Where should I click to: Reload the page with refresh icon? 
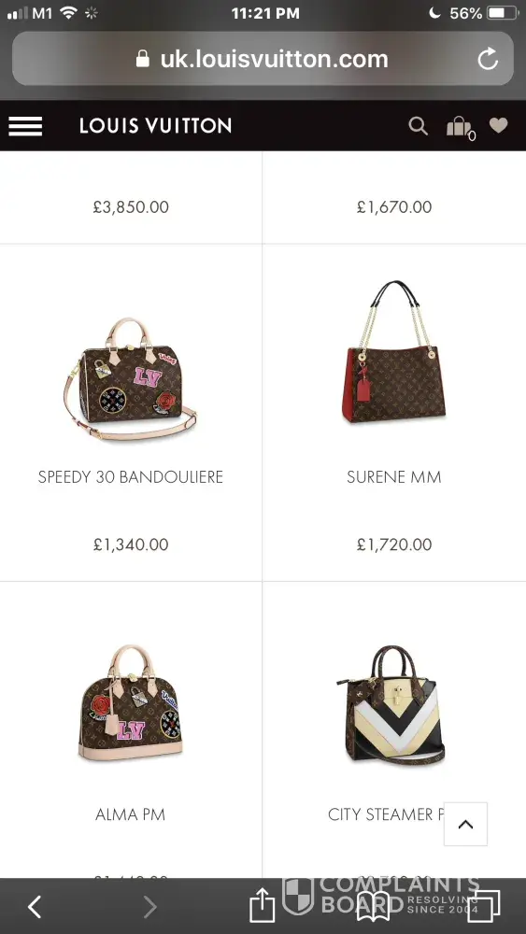[x=488, y=59]
